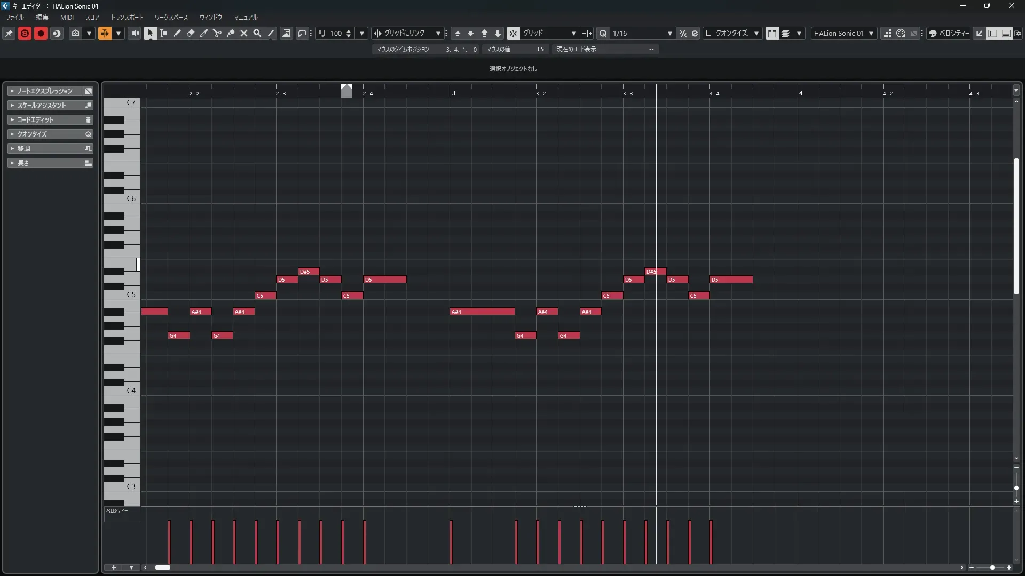The width and height of the screenshot is (1025, 576).
Task: Open the トランスポート menu
Action: tap(127, 18)
